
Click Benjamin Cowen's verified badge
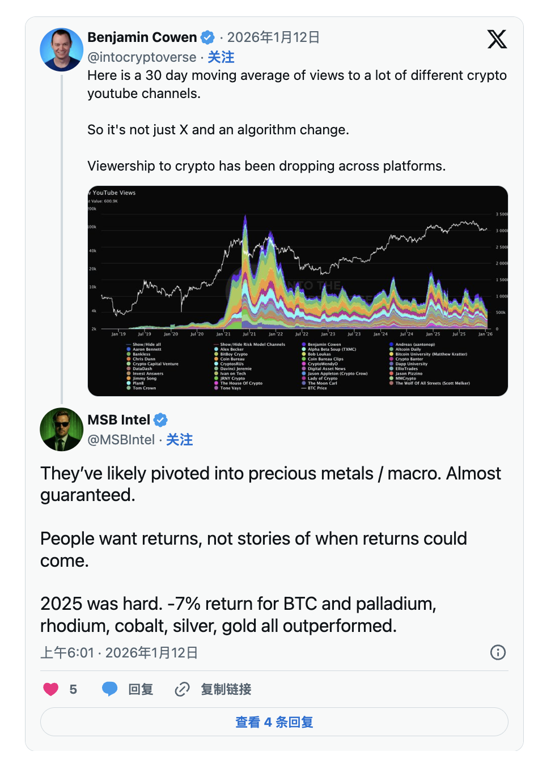[208, 37]
